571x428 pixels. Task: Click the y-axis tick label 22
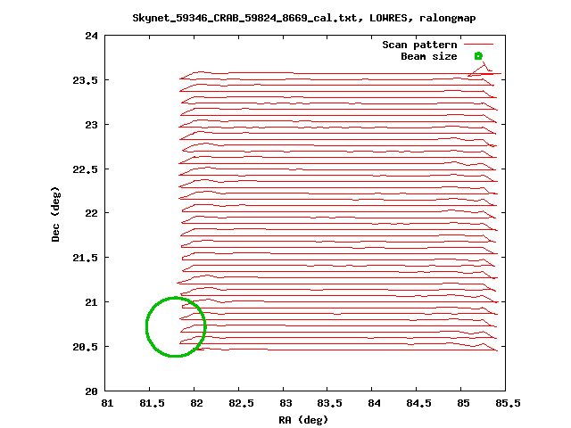tap(91, 213)
